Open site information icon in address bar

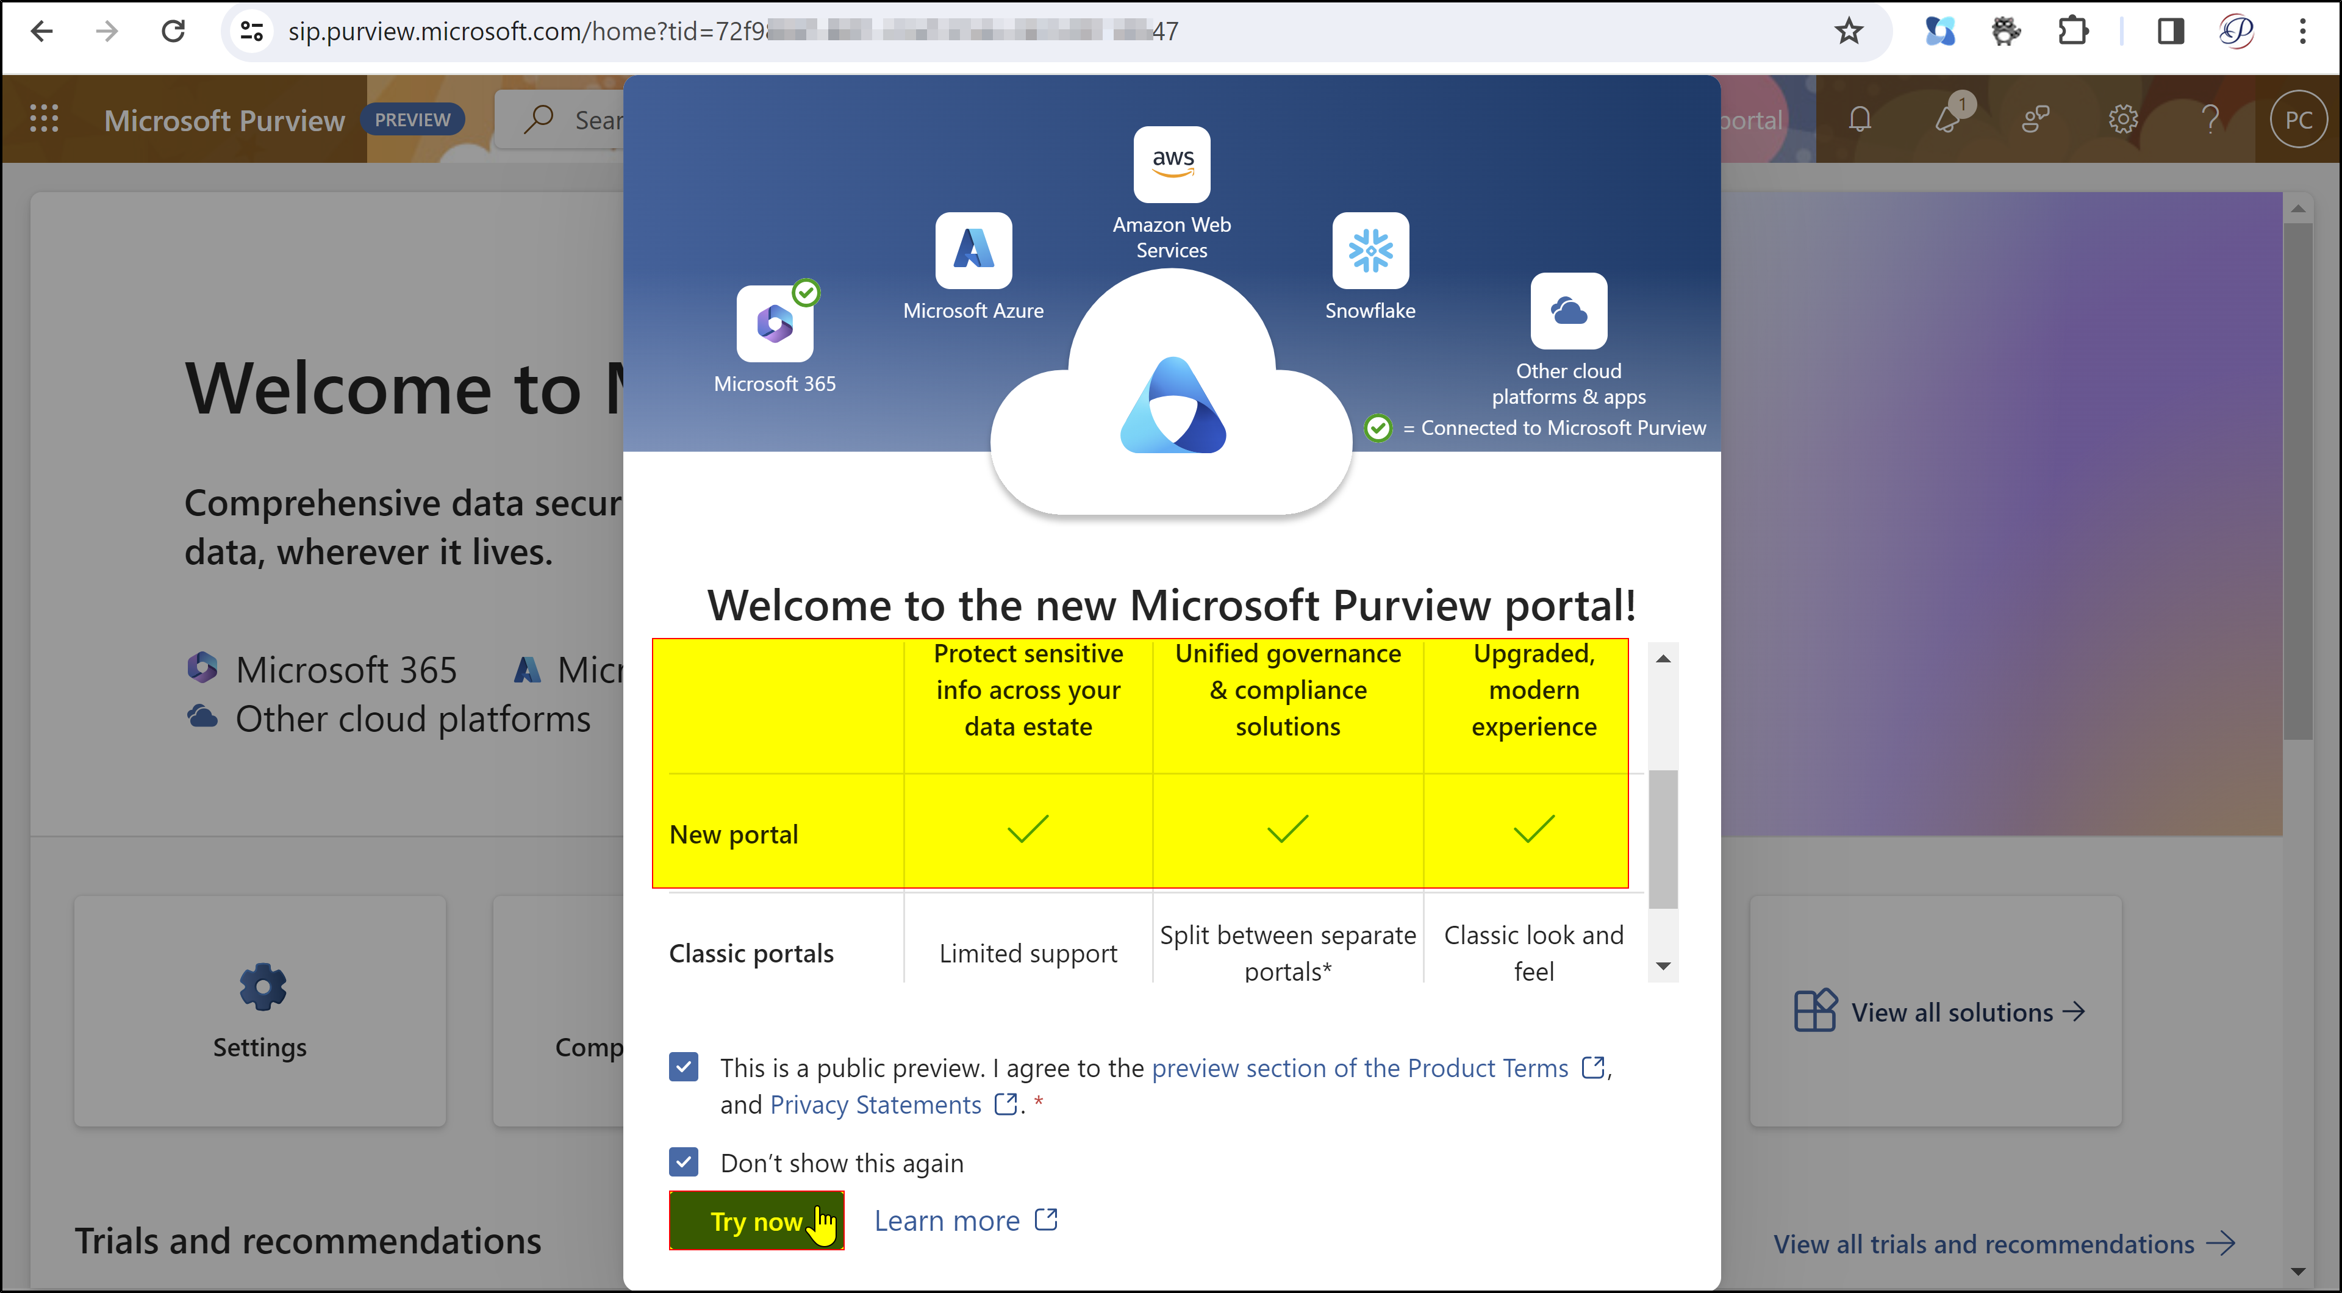click(252, 31)
